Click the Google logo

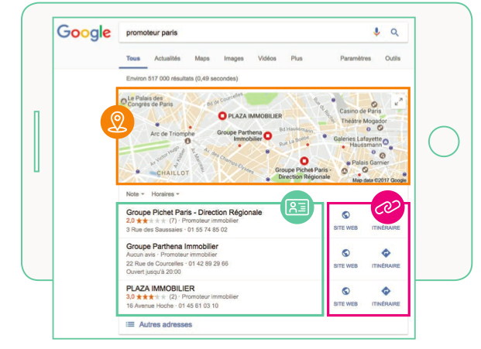click(x=84, y=33)
